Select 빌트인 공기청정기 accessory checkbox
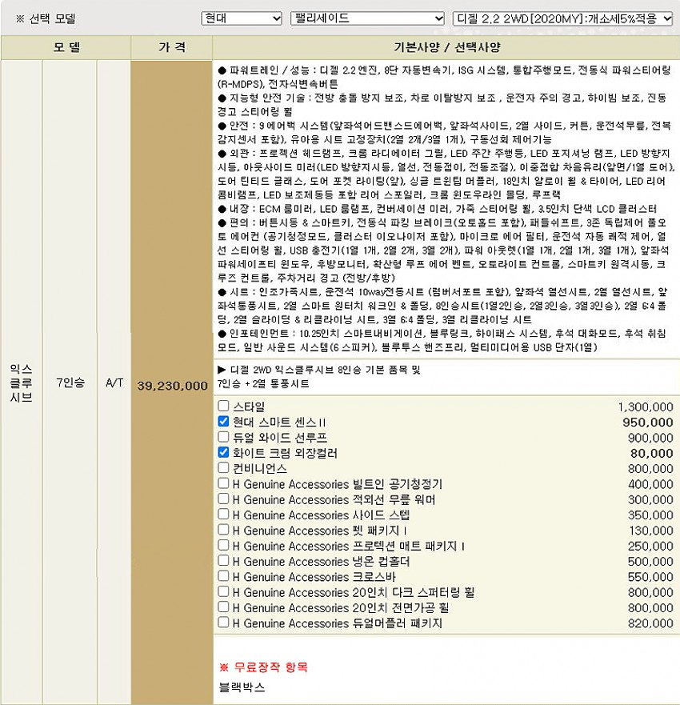Screen dimensions: 680x705 [x=224, y=483]
